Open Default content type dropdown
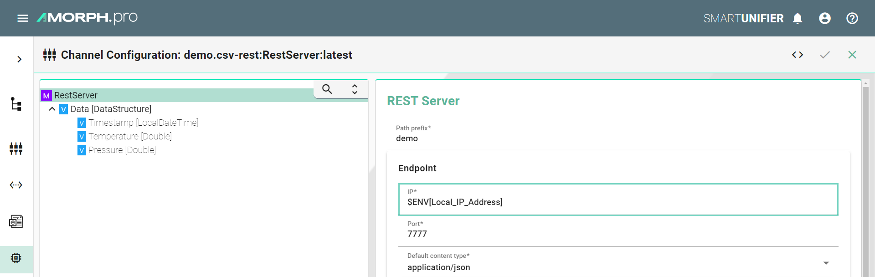875x277 pixels. click(826, 263)
